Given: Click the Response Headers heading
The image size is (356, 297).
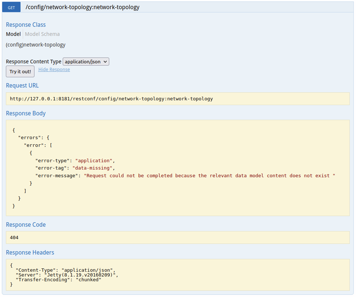Looking at the screenshot, I should click(x=30, y=252).
